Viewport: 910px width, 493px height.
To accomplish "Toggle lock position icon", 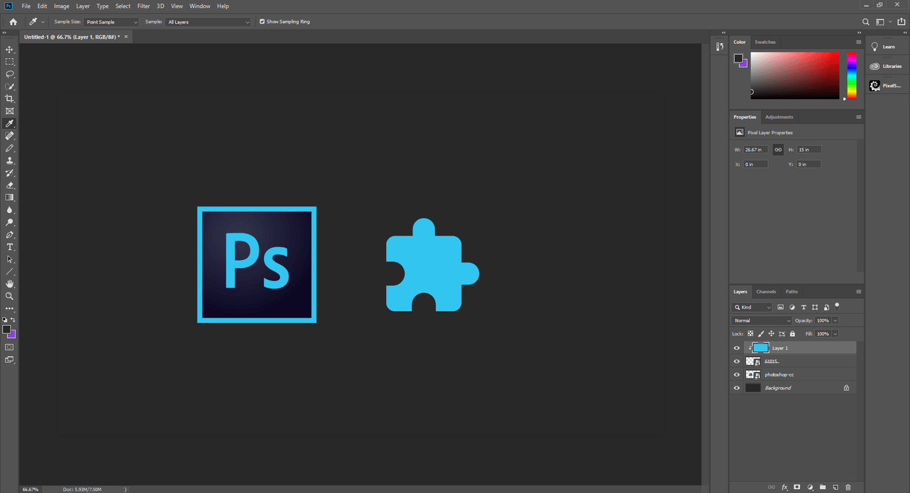I will pos(771,333).
